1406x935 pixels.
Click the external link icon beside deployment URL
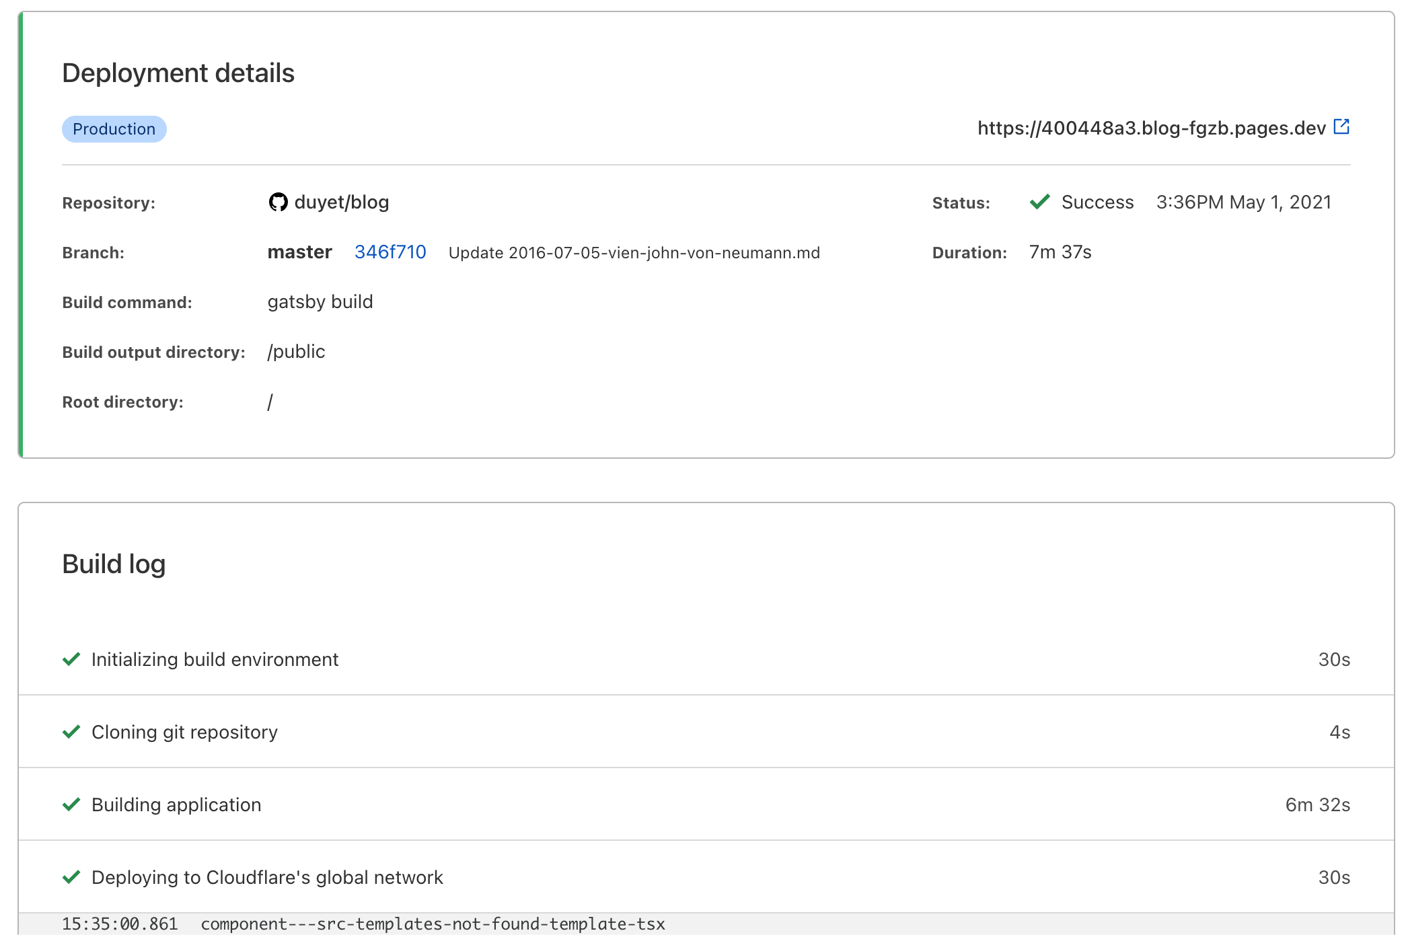pyautogui.click(x=1341, y=126)
